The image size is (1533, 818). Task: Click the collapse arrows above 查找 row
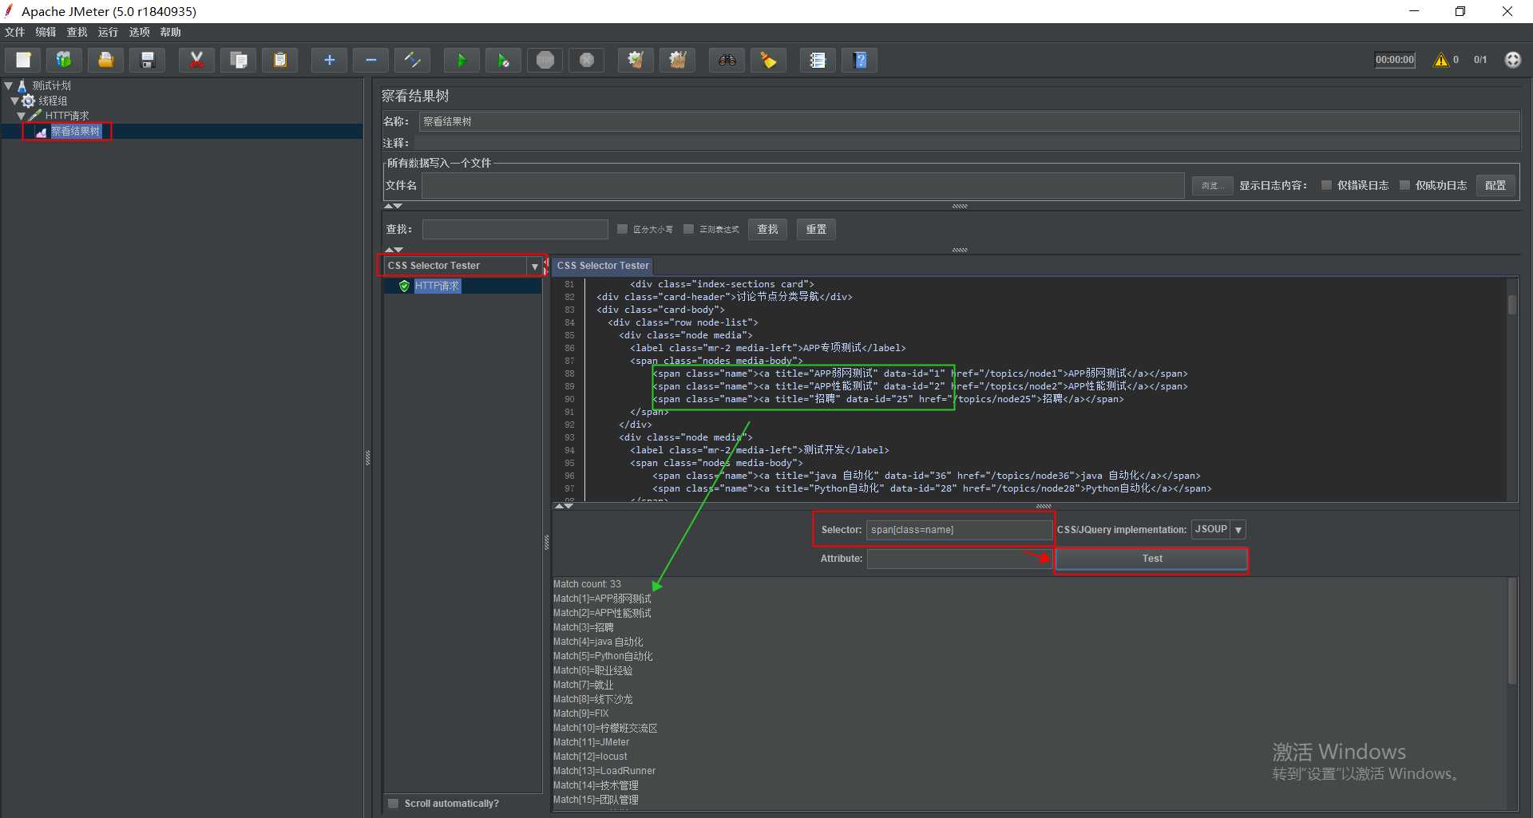[394, 207]
